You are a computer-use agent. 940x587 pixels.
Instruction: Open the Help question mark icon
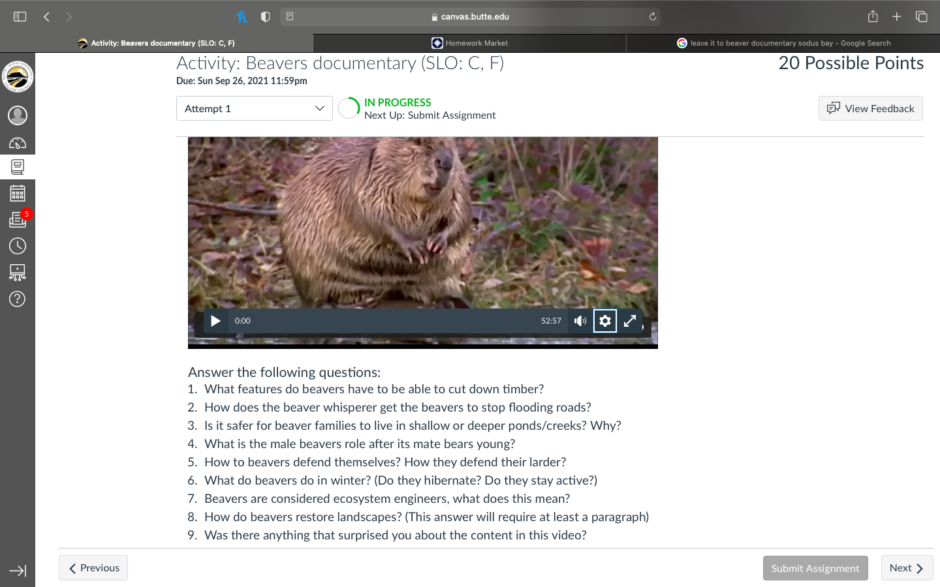point(18,299)
